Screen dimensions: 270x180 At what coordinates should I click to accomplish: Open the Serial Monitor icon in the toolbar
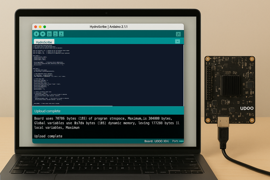coord(178,34)
